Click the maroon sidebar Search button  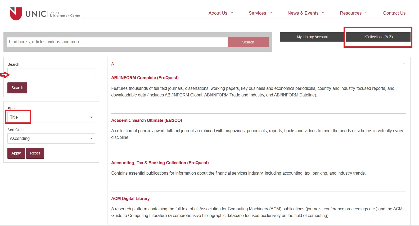[17, 88]
